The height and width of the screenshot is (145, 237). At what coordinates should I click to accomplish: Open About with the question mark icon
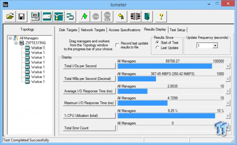161,16
